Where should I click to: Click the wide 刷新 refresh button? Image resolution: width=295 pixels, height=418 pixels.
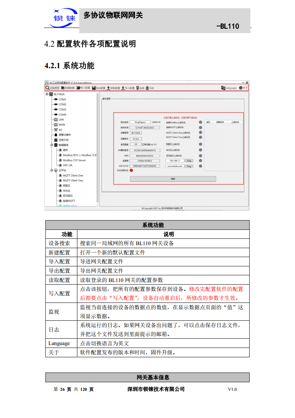[173, 179]
